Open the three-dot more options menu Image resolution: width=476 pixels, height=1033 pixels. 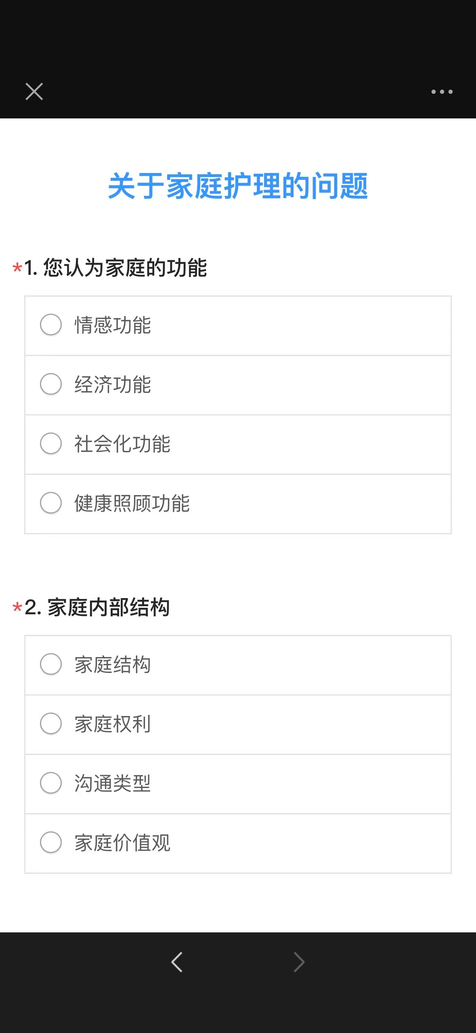tap(442, 92)
